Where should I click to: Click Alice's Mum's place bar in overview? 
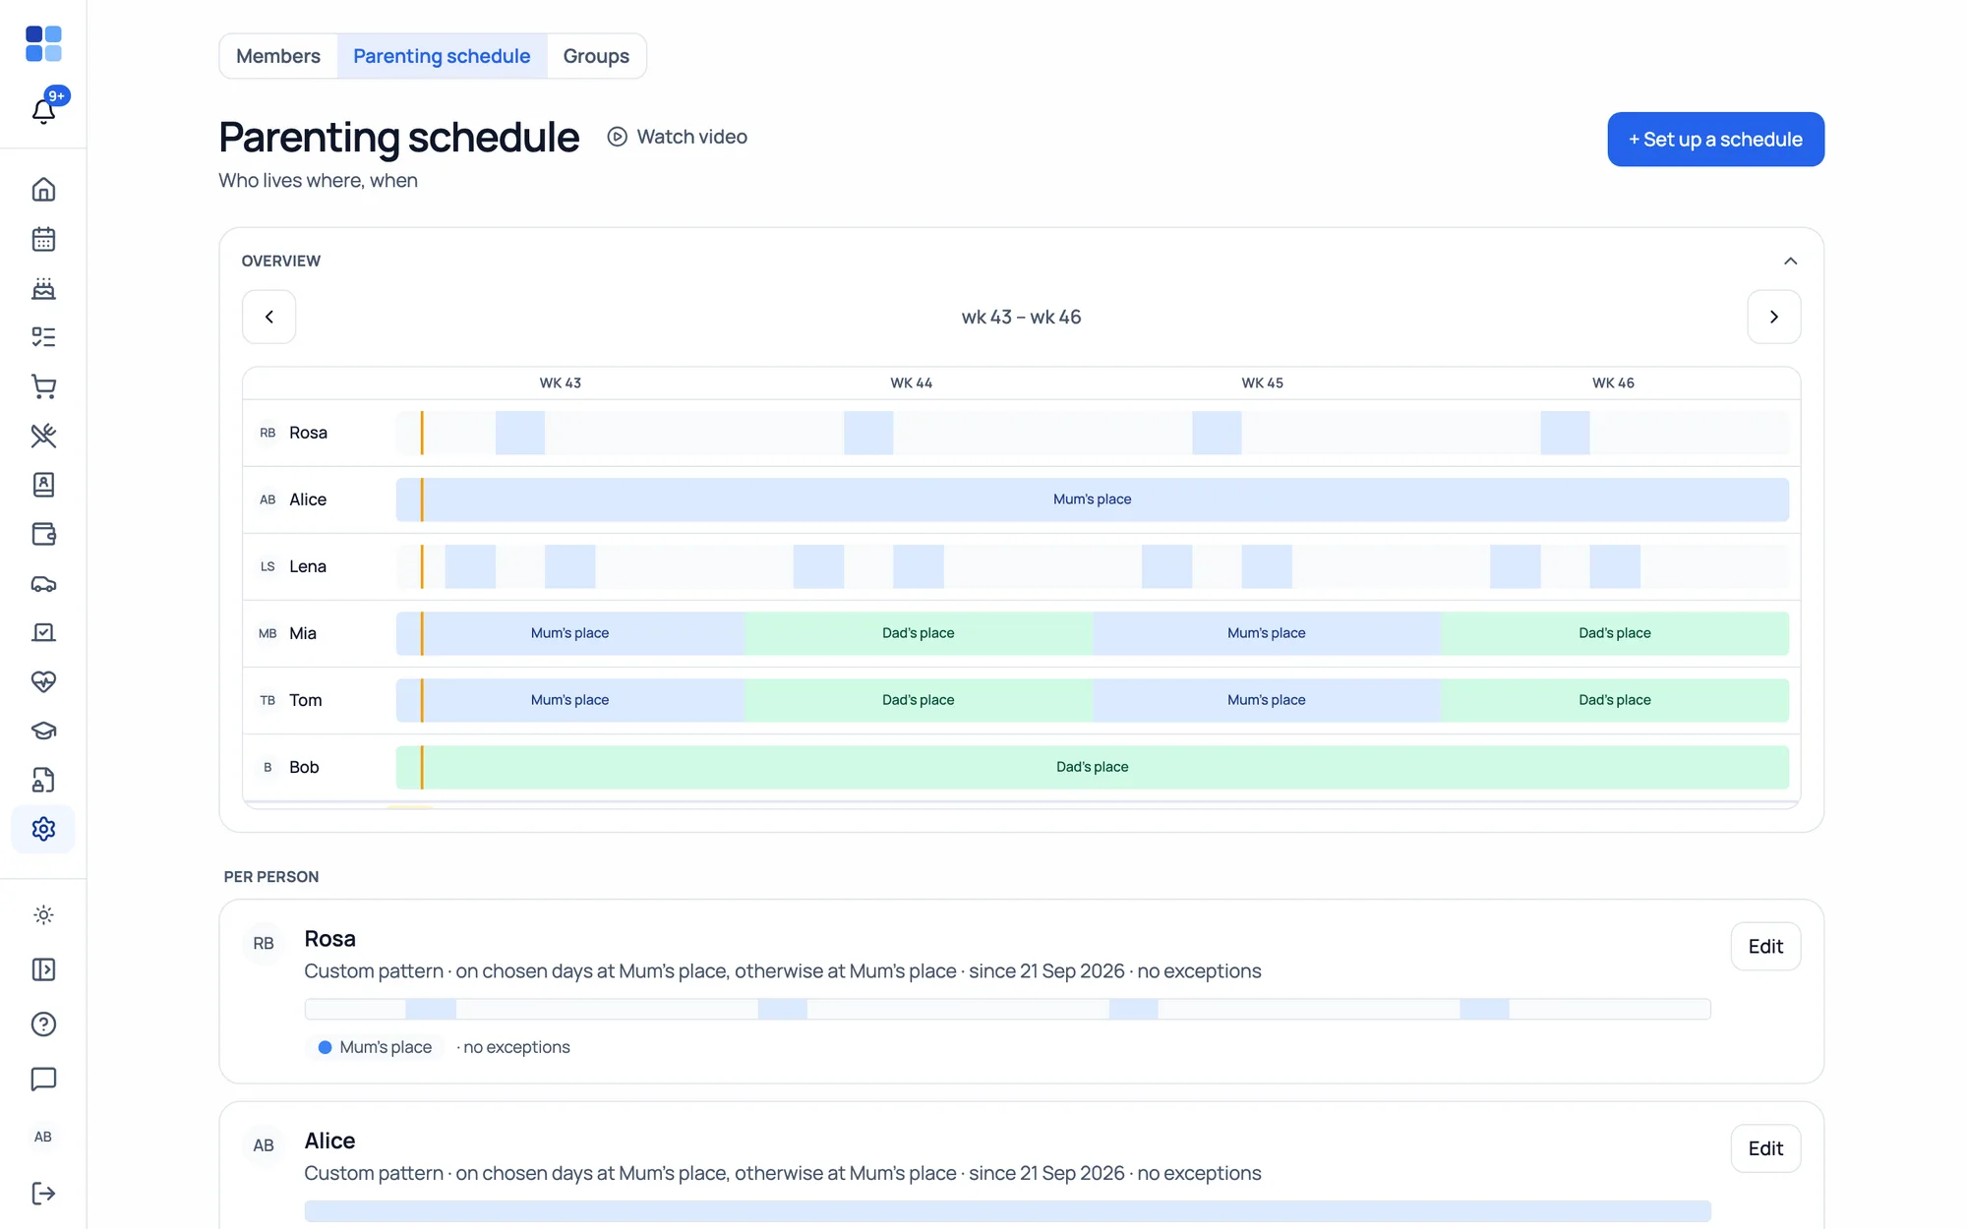pos(1092,499)
